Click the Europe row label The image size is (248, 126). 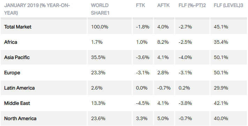(x=12, y=73)
